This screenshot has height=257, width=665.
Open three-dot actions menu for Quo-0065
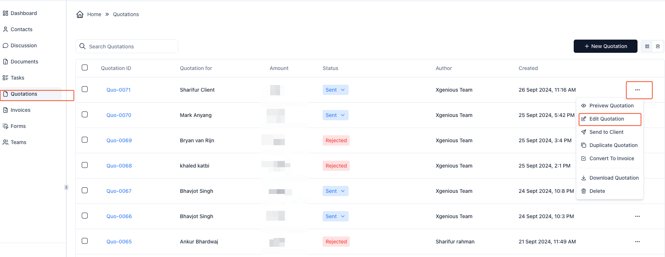pos(637,242)
